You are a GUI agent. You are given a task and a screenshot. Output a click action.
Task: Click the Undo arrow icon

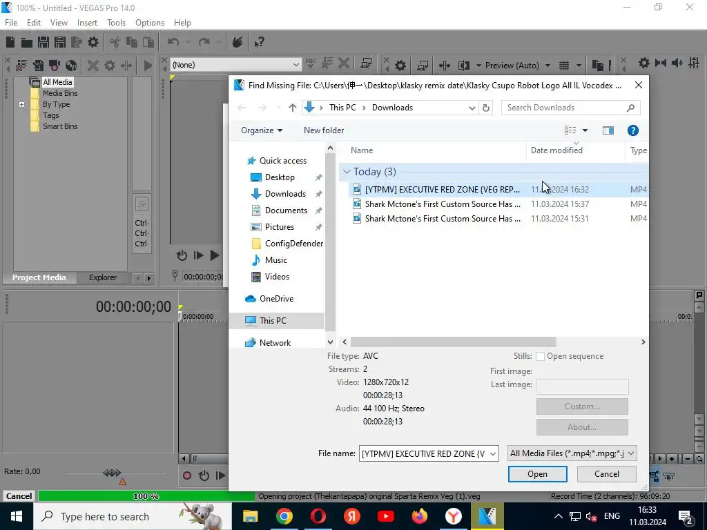(173, 42)
